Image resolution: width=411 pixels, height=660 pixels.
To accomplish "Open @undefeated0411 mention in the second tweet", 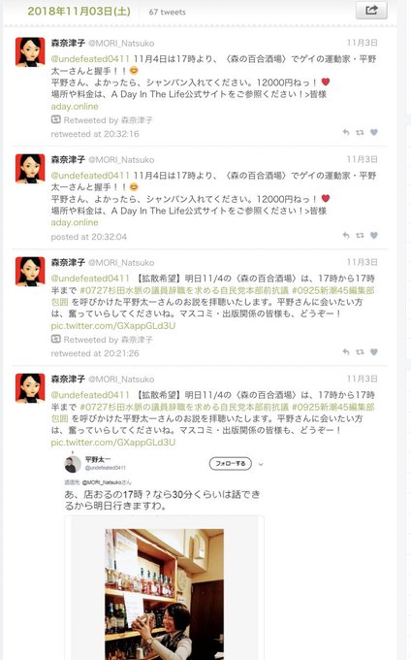I will click(x=90, y=175).
